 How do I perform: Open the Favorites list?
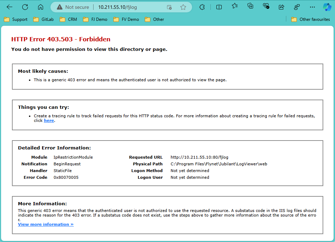pos(235,6)
